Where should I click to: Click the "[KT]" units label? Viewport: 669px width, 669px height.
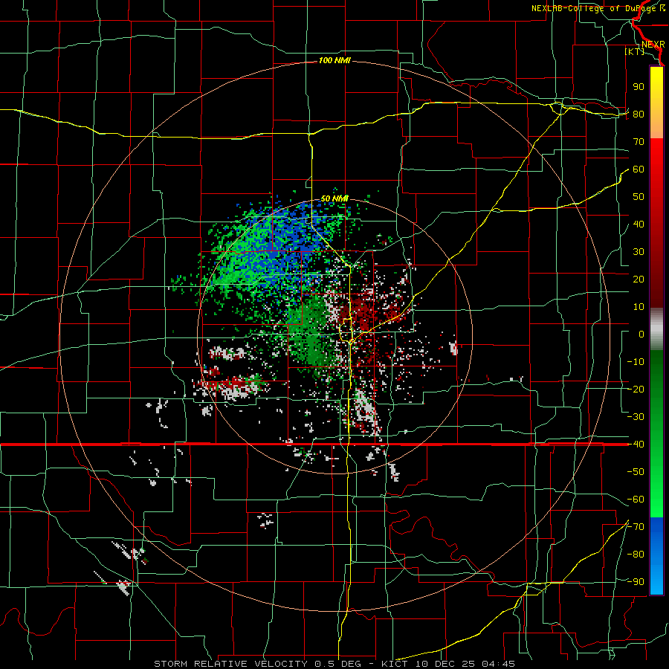635,51
